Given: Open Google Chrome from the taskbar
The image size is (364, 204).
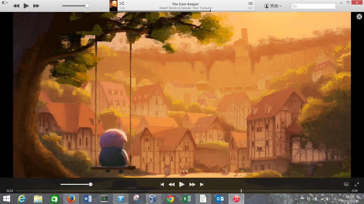Looking at the screenshot, I should (x=170, y=199).
